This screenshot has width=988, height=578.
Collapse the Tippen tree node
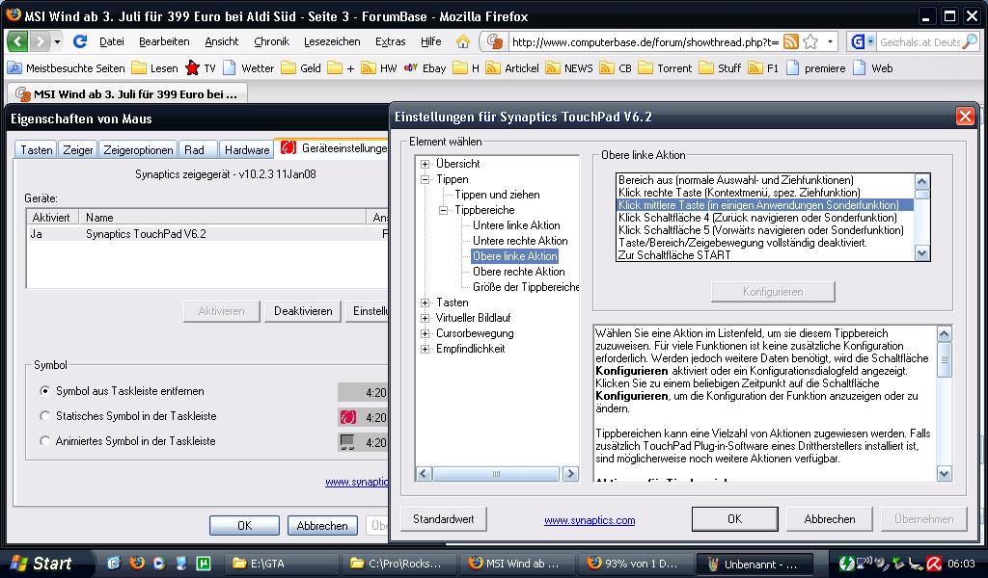click(x=425, y=179)
